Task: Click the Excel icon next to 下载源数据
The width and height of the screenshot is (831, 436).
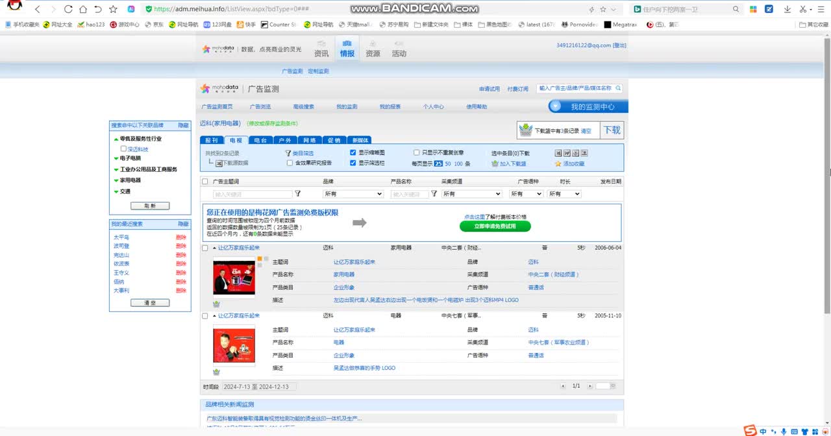Action: pos(219,163)
